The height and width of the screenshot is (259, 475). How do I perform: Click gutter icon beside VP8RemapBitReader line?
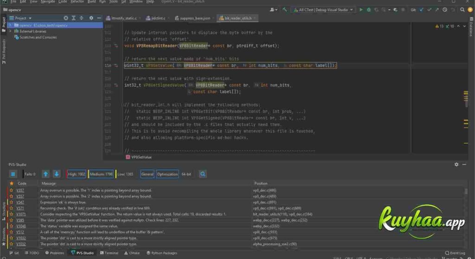116,46
